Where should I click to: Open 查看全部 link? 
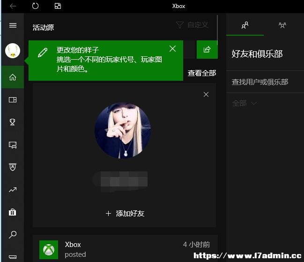pyautogui.click(x=201, y=73)
